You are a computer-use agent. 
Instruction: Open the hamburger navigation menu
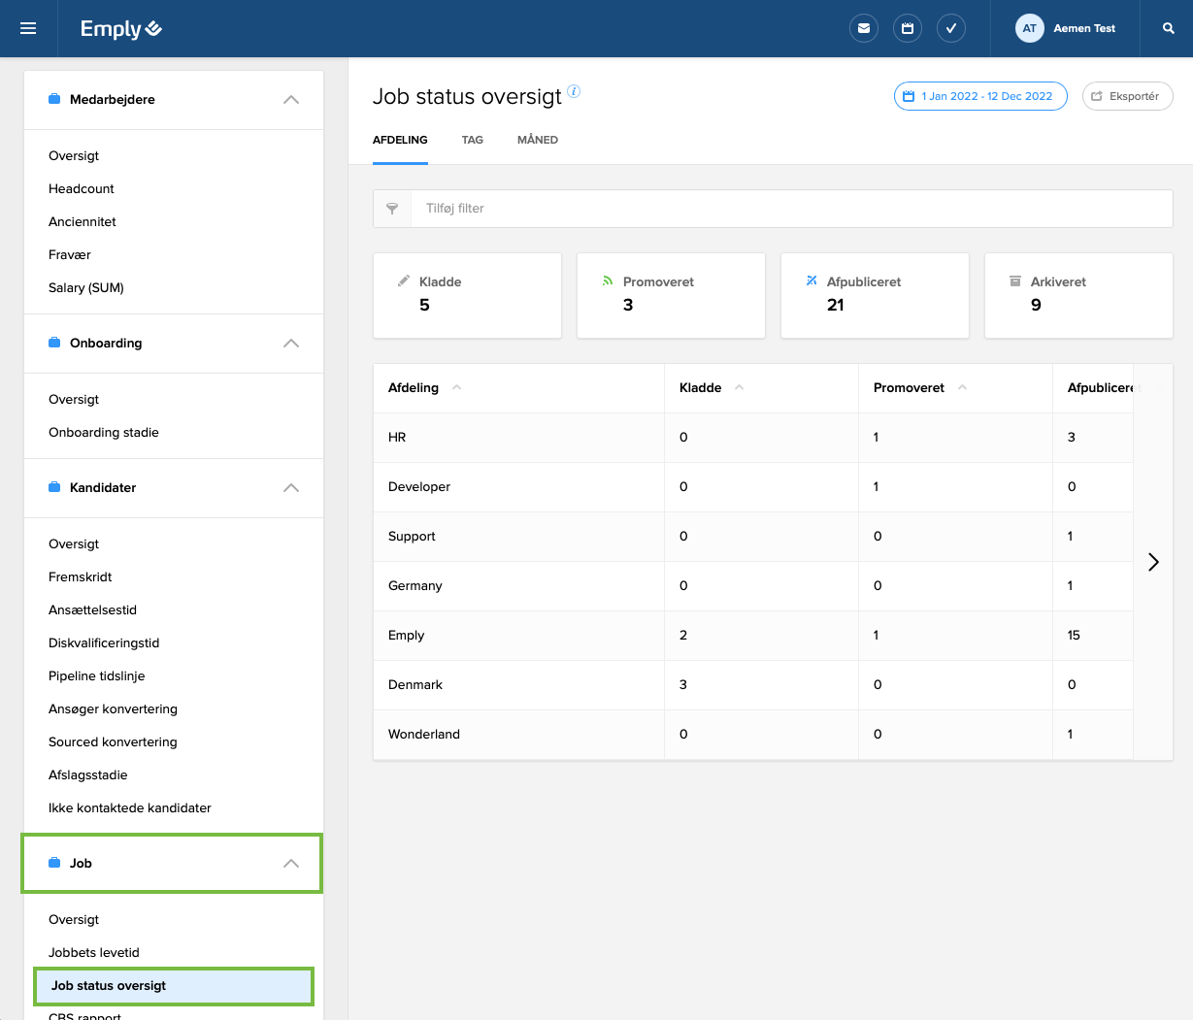coord(28,28)
